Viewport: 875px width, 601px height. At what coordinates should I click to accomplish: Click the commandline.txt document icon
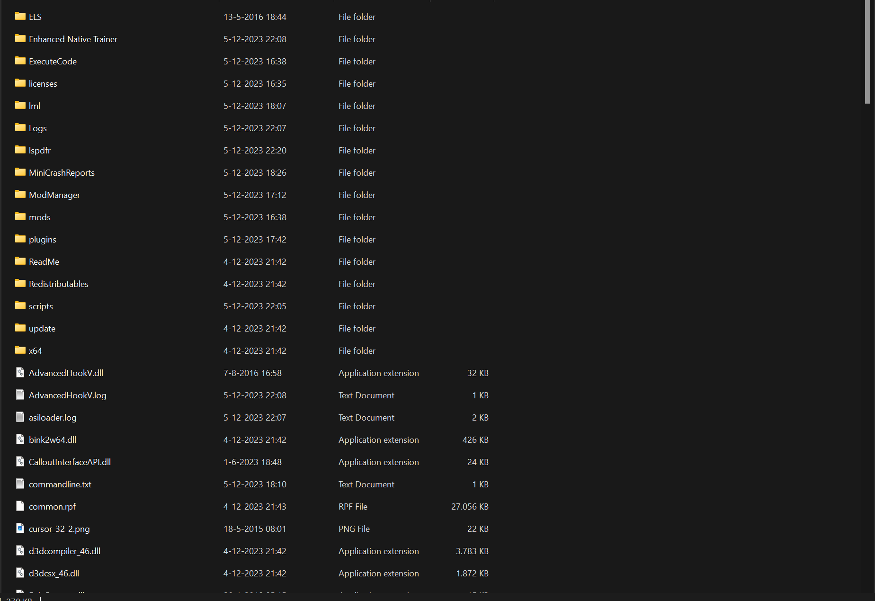click(x=20, y=484)
